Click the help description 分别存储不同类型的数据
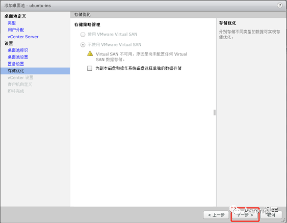Viewport: 287px width, 223px height. 249,34
